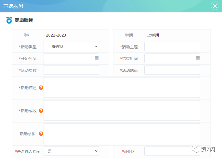Show help tip for 活动成效
222x159 pixels.
(x=41, y=111)
